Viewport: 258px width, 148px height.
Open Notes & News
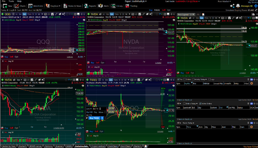coord(72,6)
